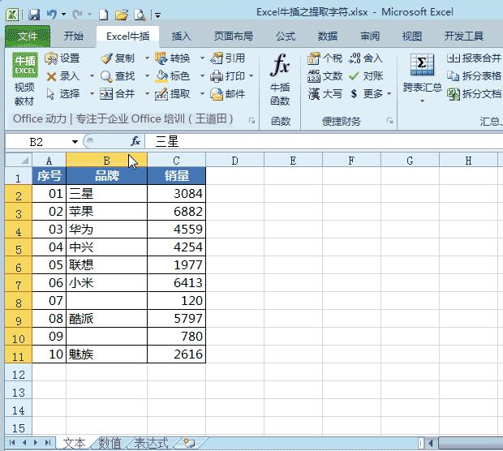Switch to the 插入 ribbon tab
Viewport: 503px width, 451px height.
181,37
